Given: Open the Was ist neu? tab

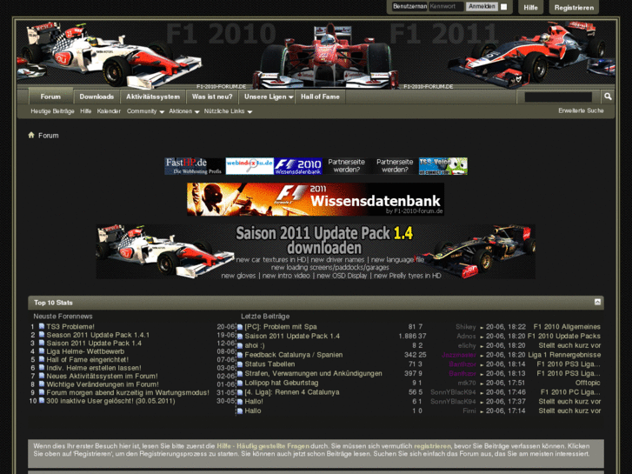Looking at the screenshot, I should tap(212, 97).
